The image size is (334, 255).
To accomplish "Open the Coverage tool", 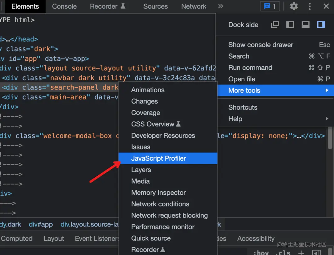I will (x=168, y=113).
